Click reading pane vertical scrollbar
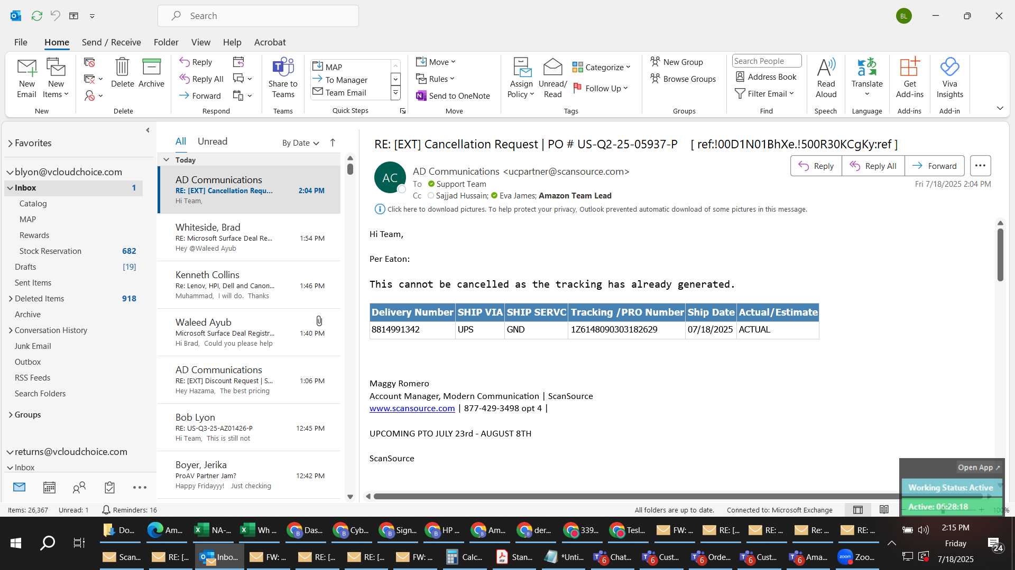The image size is (1015, 570). coord(1000,255)
